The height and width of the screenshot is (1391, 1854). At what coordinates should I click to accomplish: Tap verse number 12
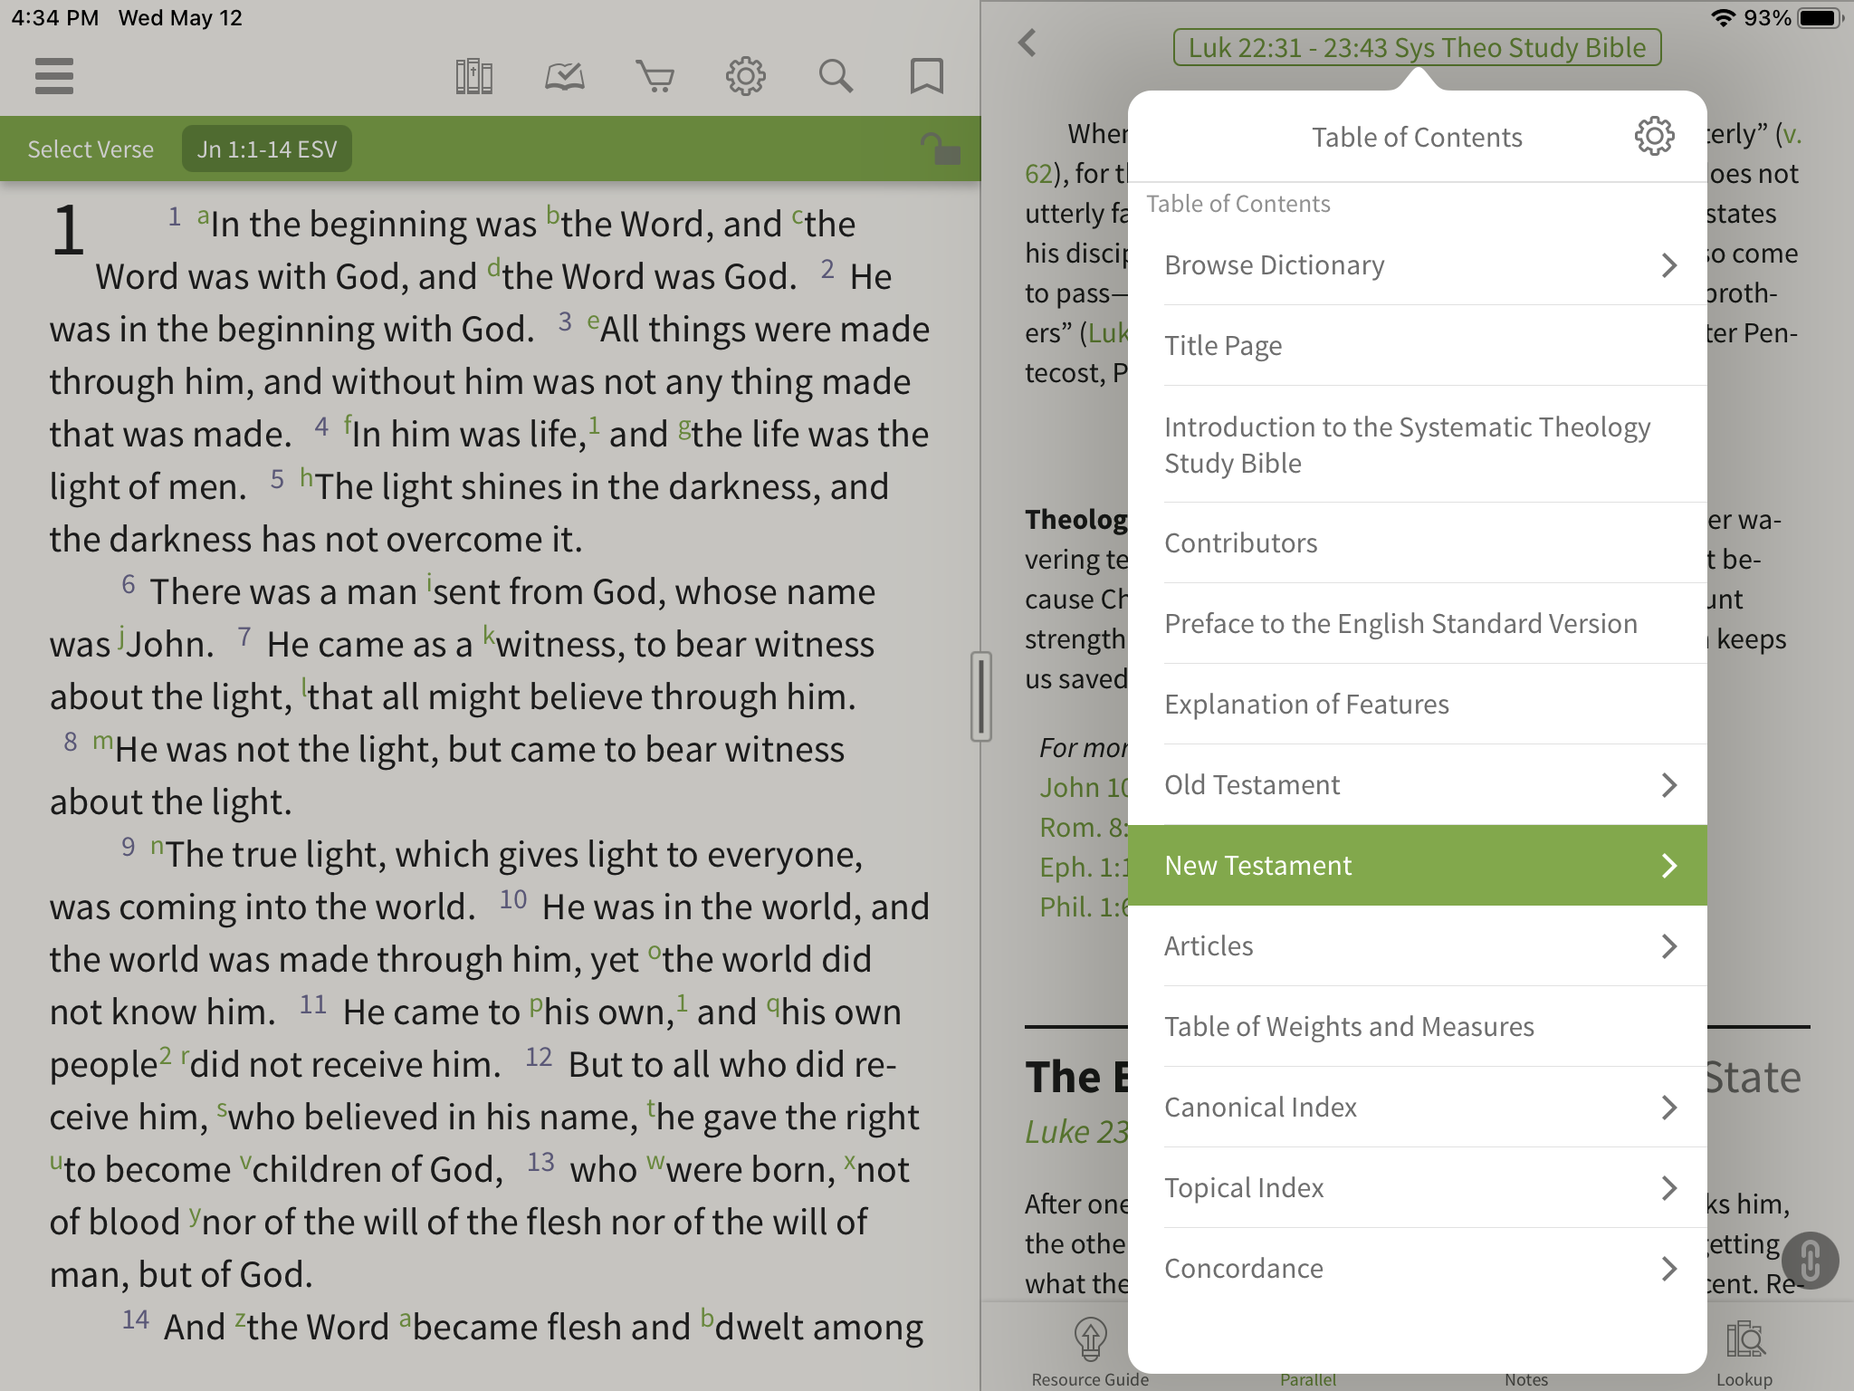539,1057
